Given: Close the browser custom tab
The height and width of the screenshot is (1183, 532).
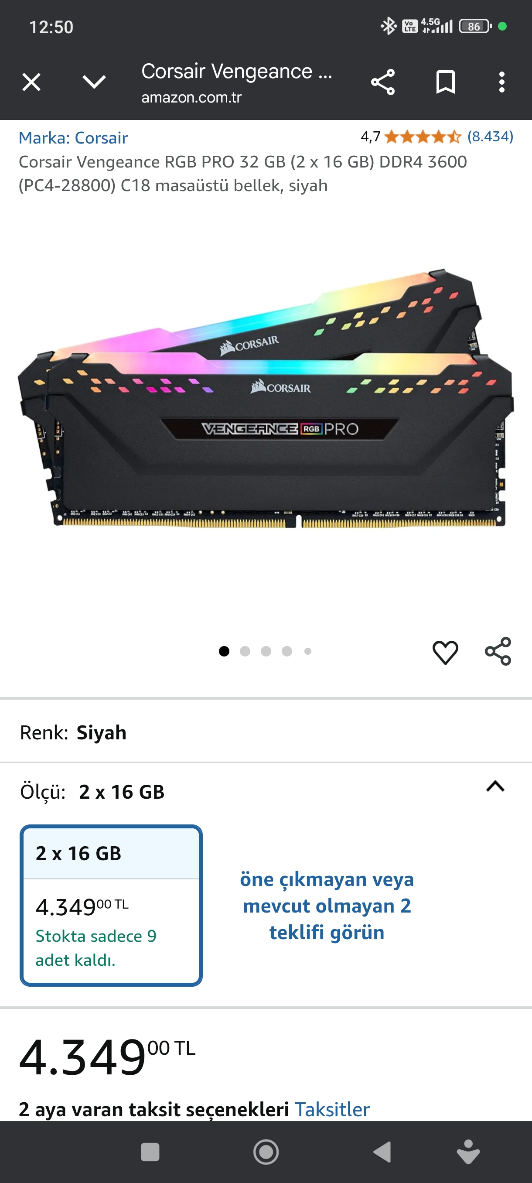Looking at the screenshot, I should [32, 83].
